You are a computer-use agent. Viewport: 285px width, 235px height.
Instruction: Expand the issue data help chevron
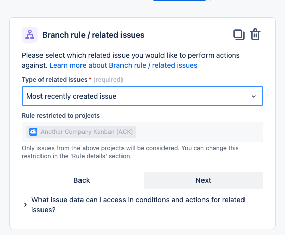pos(25,205)
